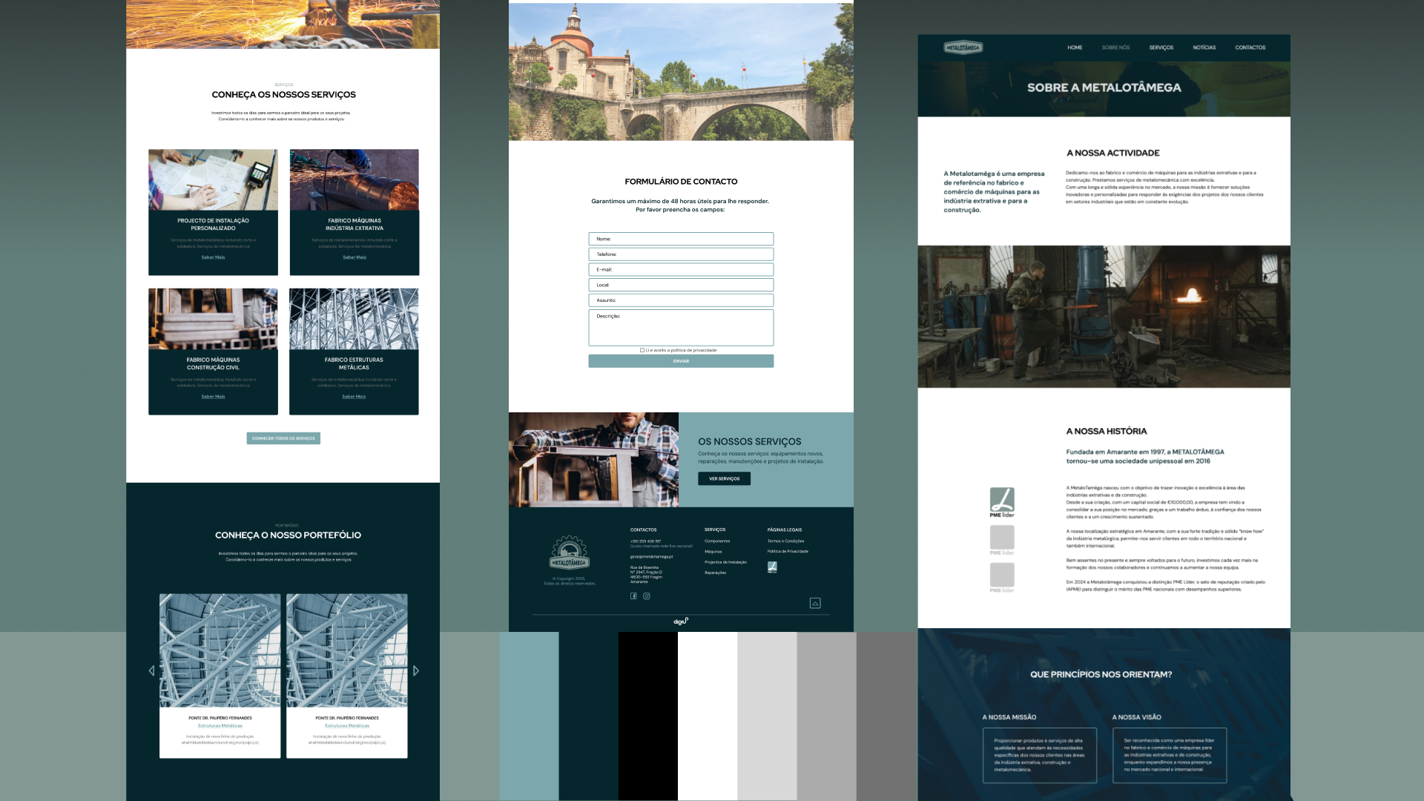
Task: Open the Notícias navigation menu item
Action: click(x=1204, y=47)
